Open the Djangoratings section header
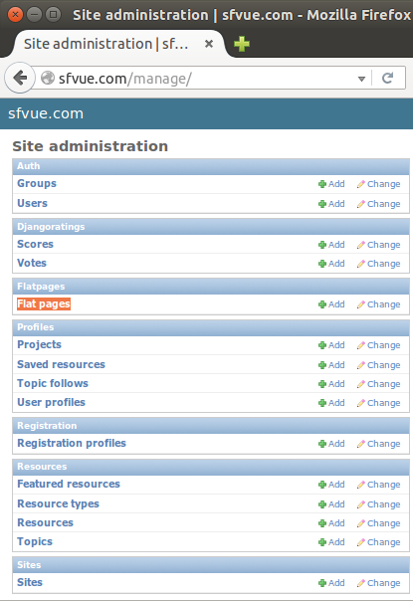Image resolution: width=413 pixels, height=601 pixels. tap(51, 227)
